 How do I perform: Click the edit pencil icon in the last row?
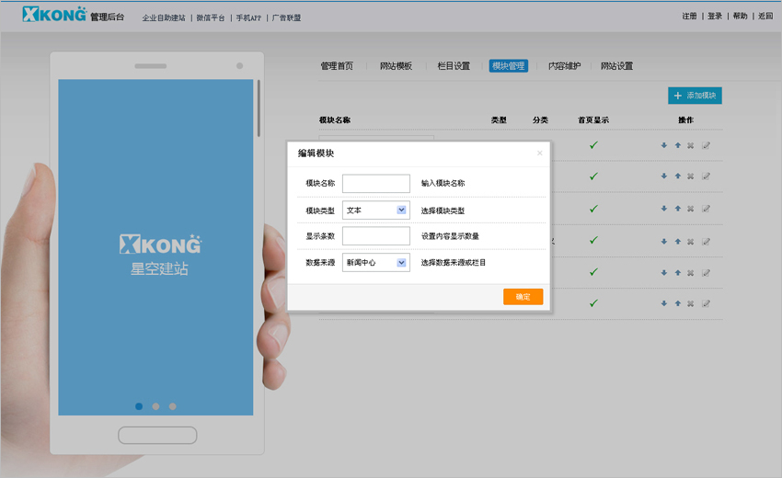[706, 304]
